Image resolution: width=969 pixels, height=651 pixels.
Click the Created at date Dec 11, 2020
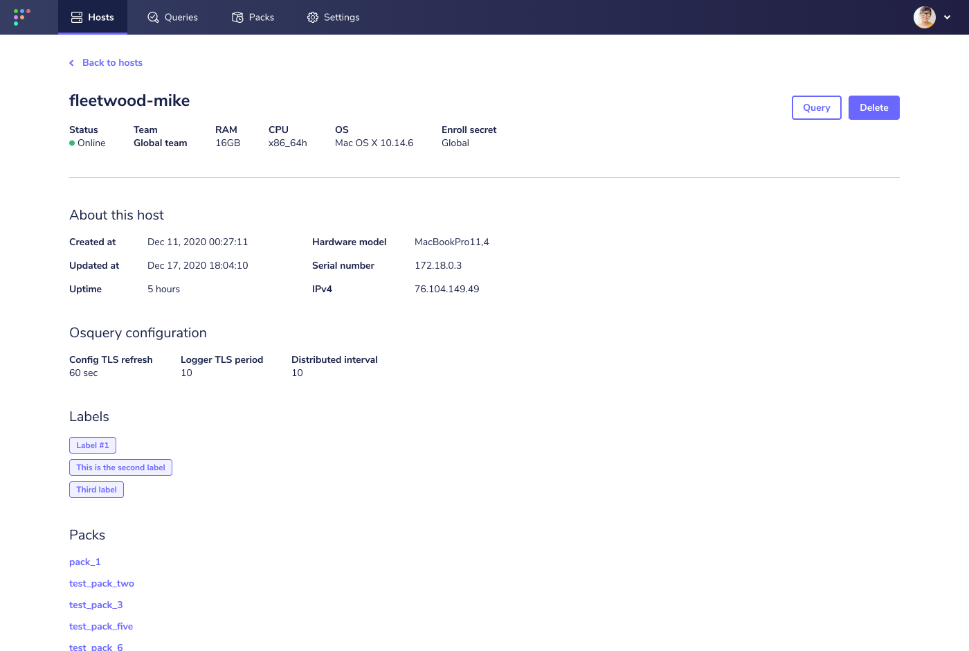pyautogui.click(x=198, y=242)
